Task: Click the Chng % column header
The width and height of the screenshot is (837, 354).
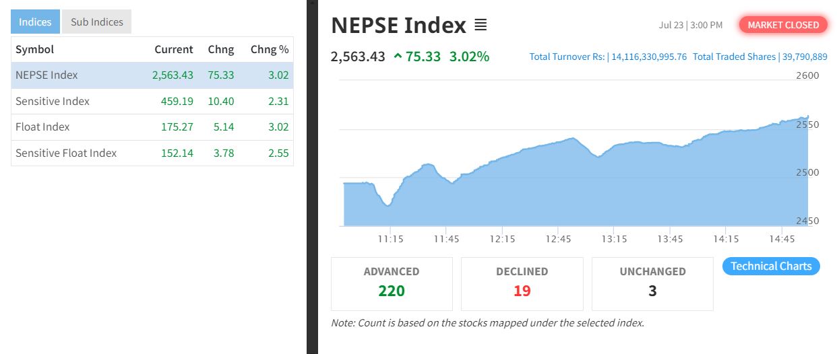Action: (270, 50)
